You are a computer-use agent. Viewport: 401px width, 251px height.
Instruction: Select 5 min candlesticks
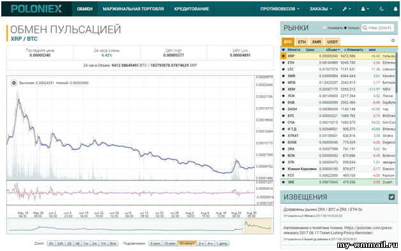(155, 243)
